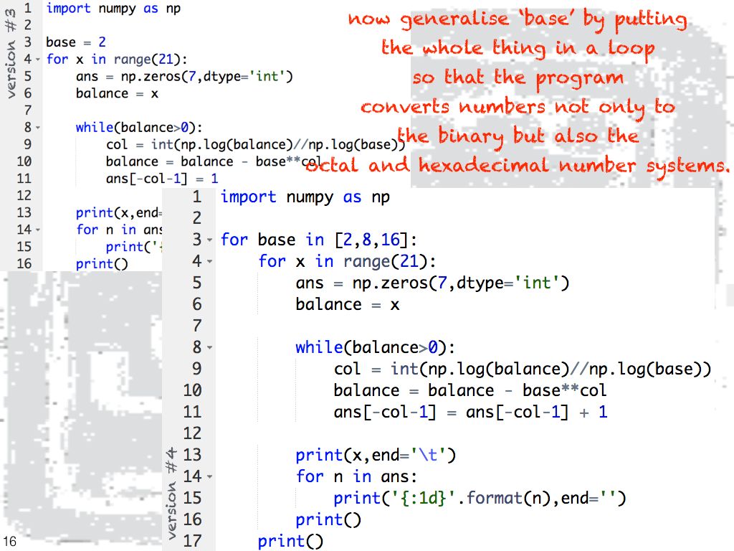Click 'ans[-col-1] = 1' line in version #3
This screenshot has height=551, width=734.
coord(161,179)
